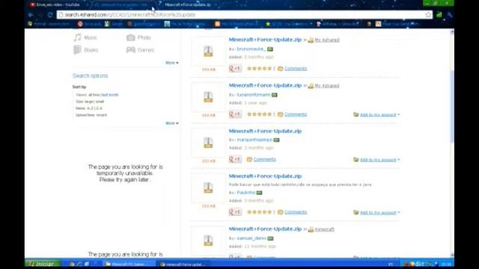Click the green extension icon in toolbar

[439, 15]
